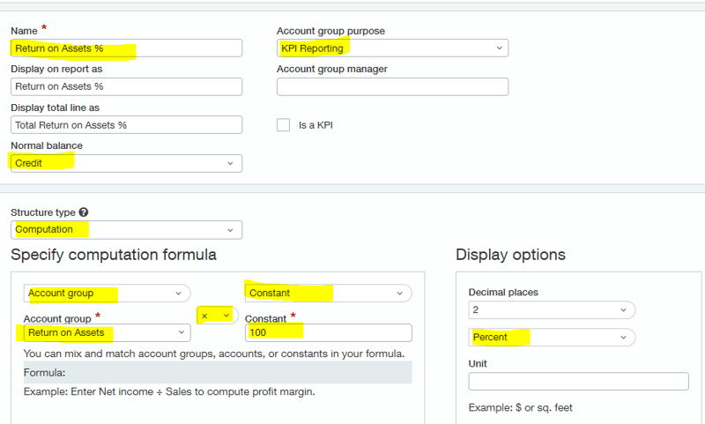Enable the Is a KPI checkbox
Viewport: 705px width, 424px height.
tap(283, 125)
